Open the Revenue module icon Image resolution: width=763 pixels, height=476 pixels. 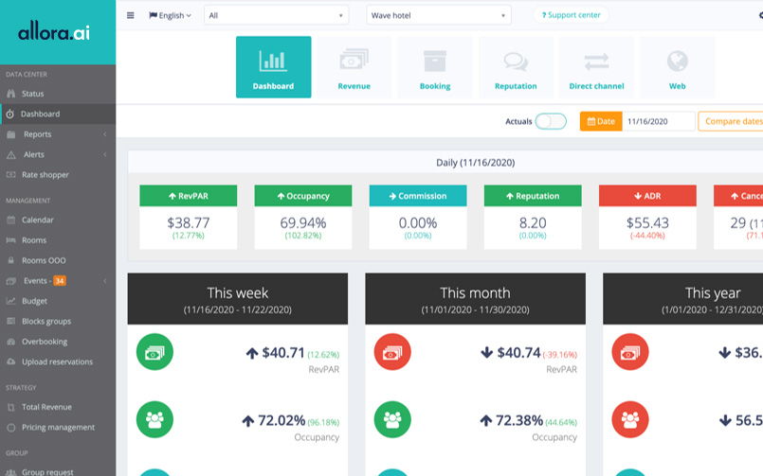tap(354, 61)
